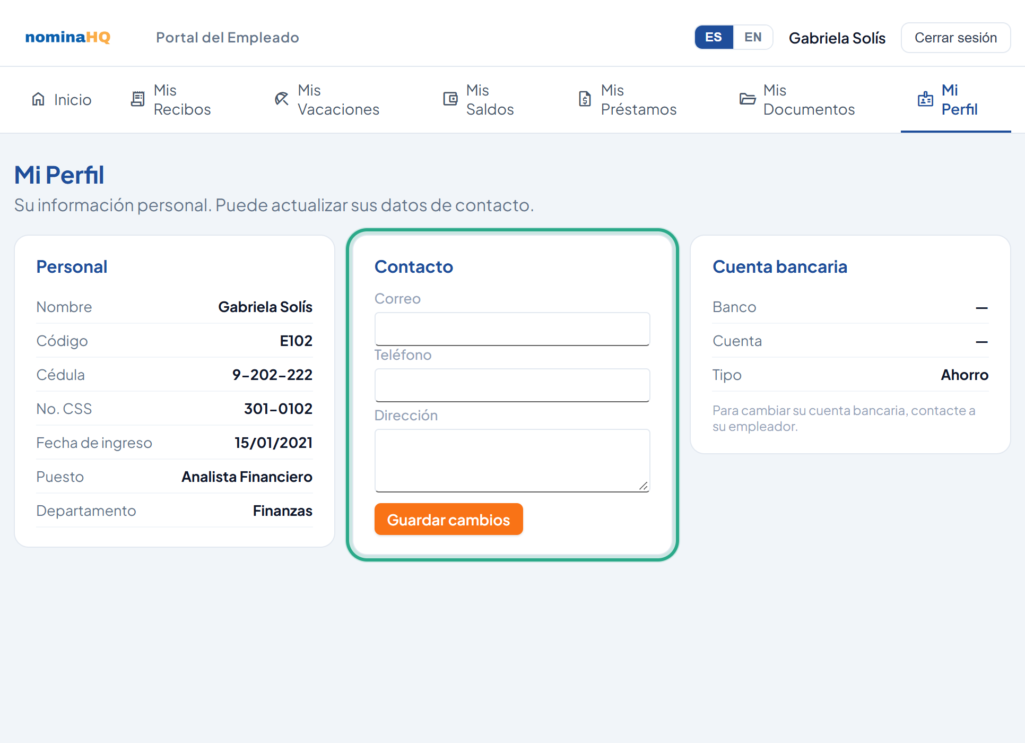Click the Gabriela Solís username in header
This screenshot has height=743, width=1025.
coord(837,38)
